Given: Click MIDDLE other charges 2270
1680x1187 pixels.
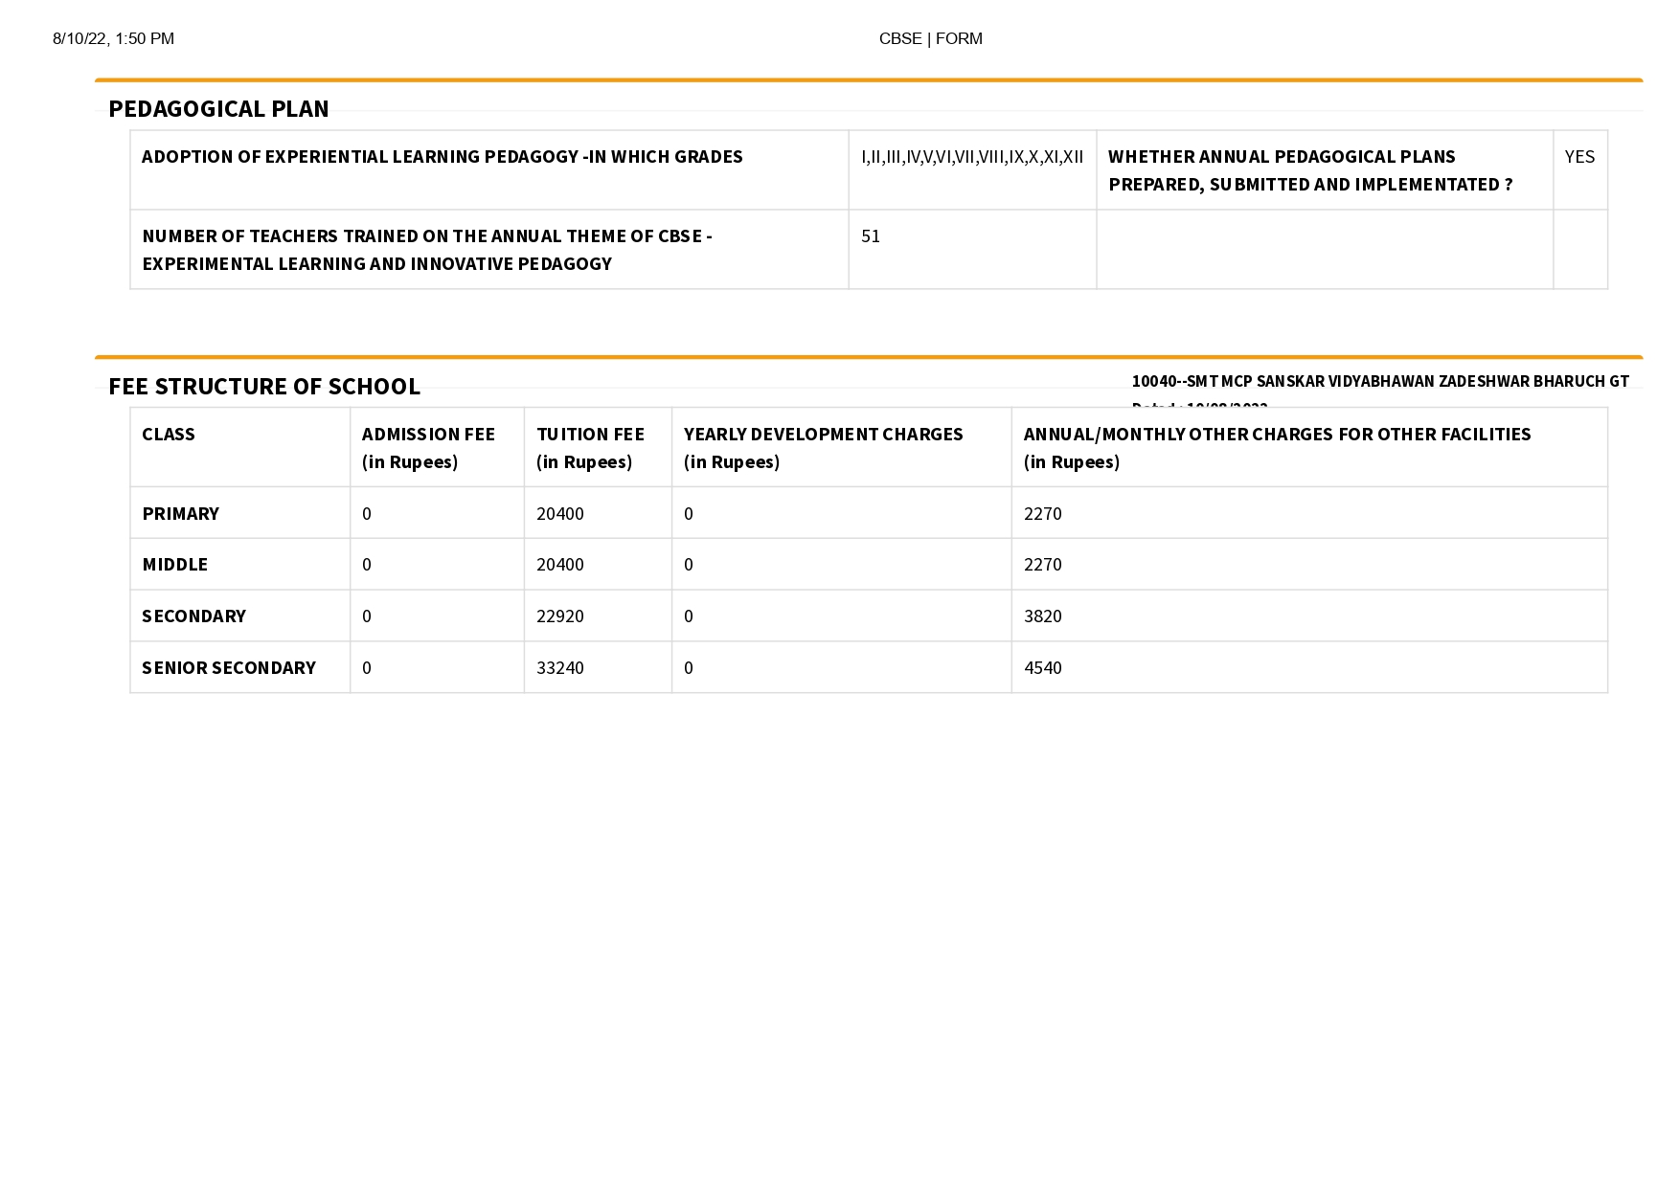Looking at the screenshot, I should point(1043,565).
